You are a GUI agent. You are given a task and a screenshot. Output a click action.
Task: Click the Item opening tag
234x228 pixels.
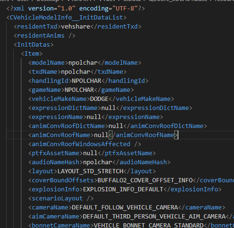pos(32,54)
